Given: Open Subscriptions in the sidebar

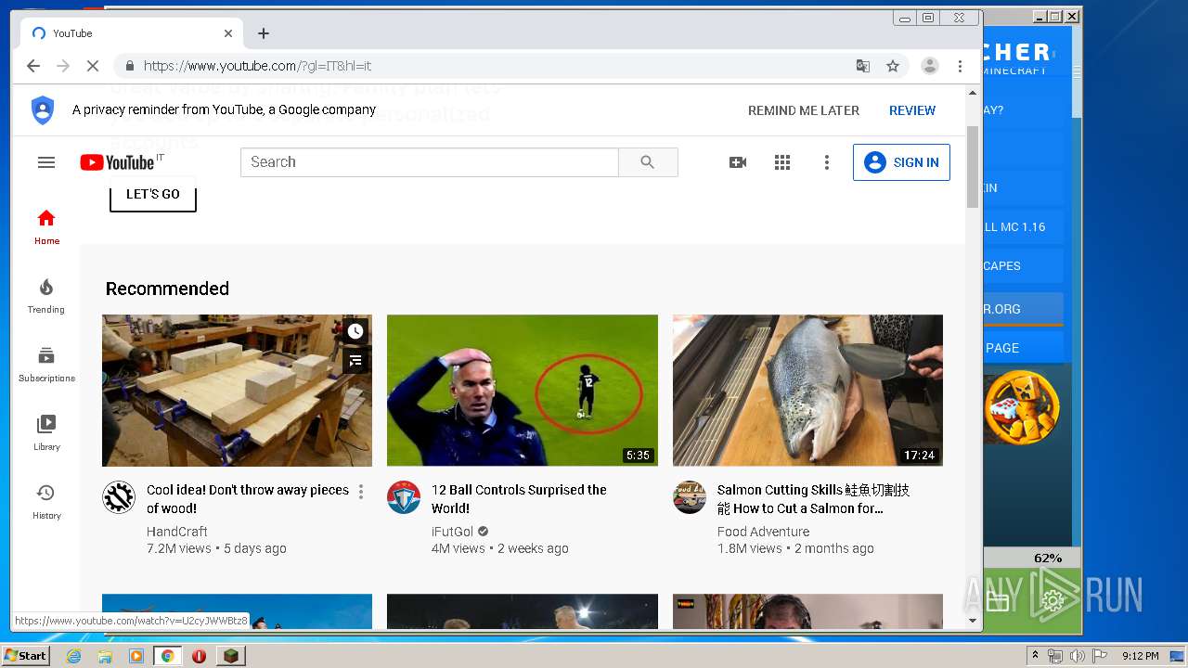Looking at the screenshot, I should [x=46, y=365].
